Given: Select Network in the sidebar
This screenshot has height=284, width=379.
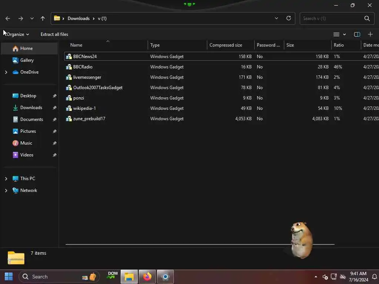Looking at the screenshot, I should tap(28, 190).
